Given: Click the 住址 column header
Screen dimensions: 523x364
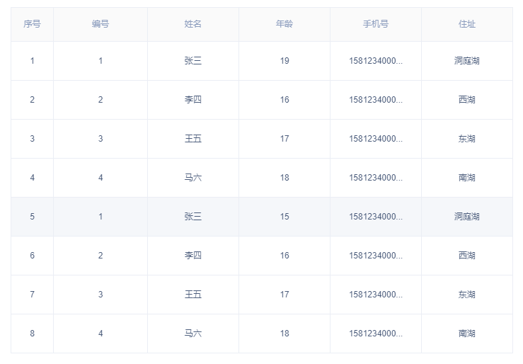Looking at the screenshot, I should pyautogui.click(x=467, y=24).
